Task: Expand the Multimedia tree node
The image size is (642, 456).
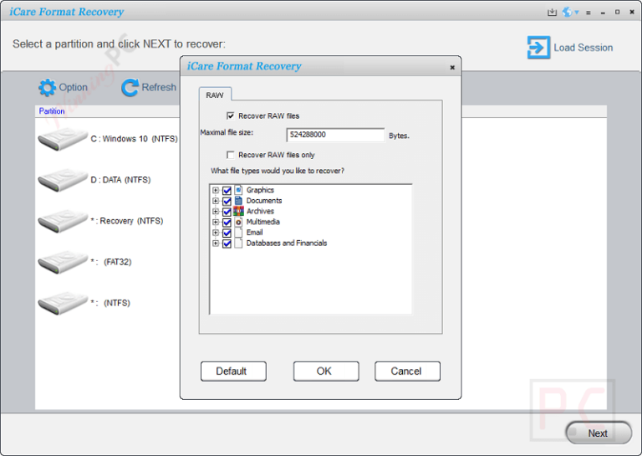Action: (x=216, y=222)
